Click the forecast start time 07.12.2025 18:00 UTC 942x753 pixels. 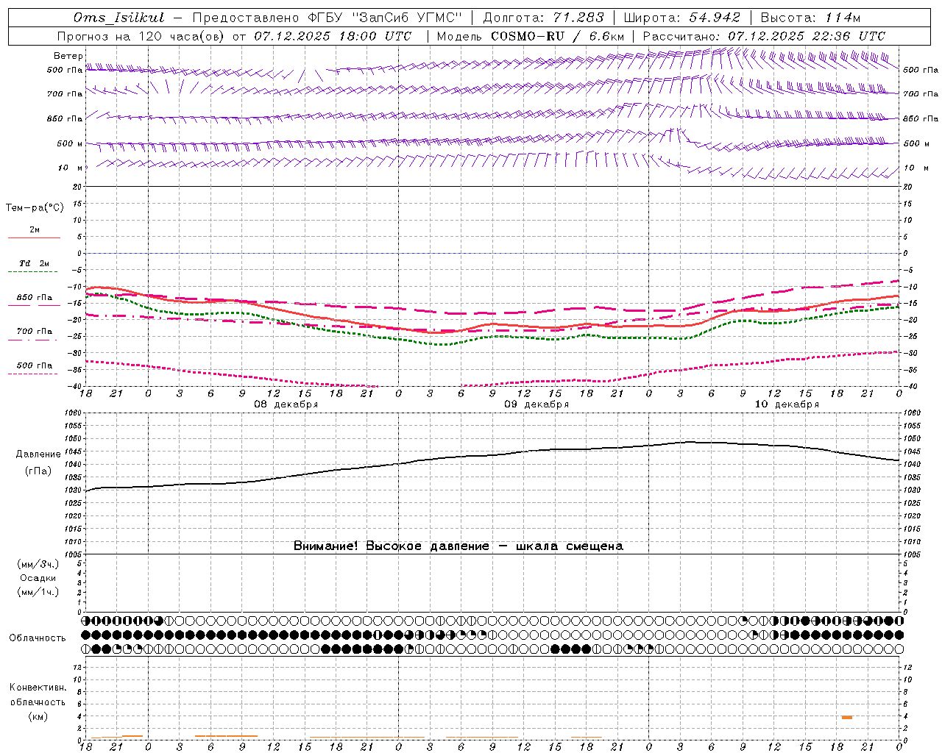point(333,36)
